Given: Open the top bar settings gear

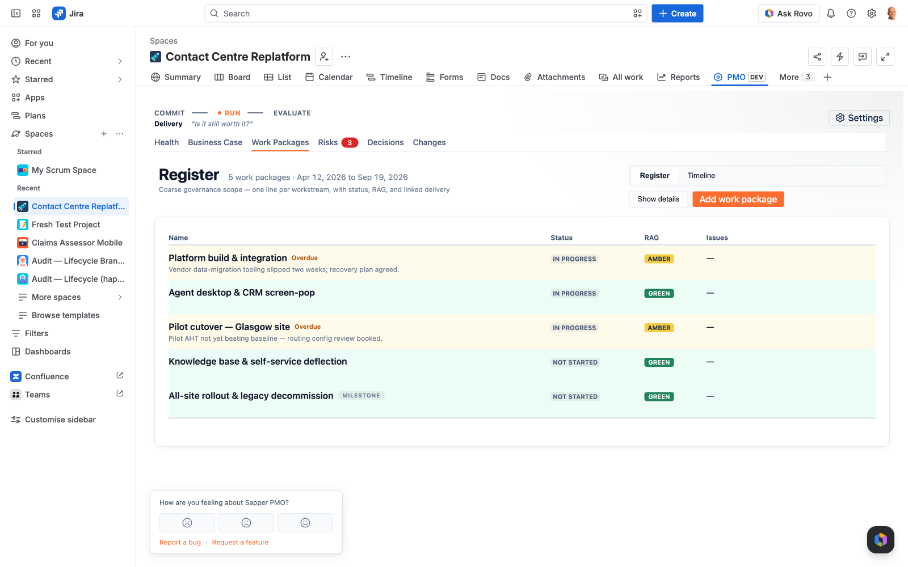Looking at the screenshot, I should click(x=872, y=14).
